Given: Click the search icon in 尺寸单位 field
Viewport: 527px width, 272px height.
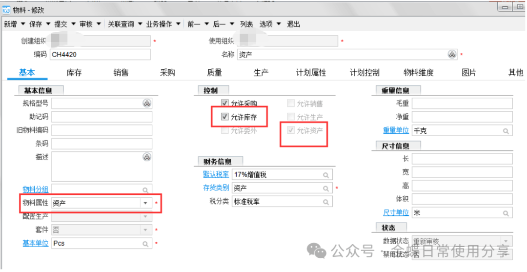Looking at the screenshot, I should 506,213.
